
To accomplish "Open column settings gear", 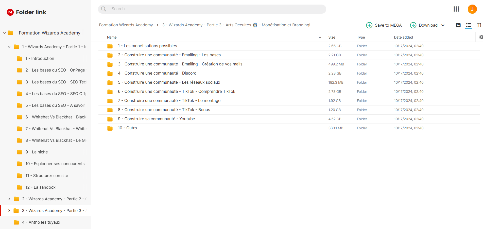I will pyautogui.click(x=481, y=37).
